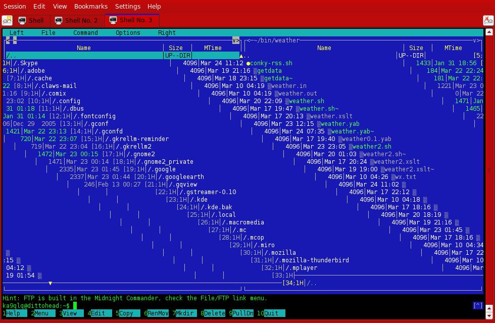Viewport: 495px width, 323px height.
Task: Open the right panel history arrow (v>)
Action: pos(477,40)
